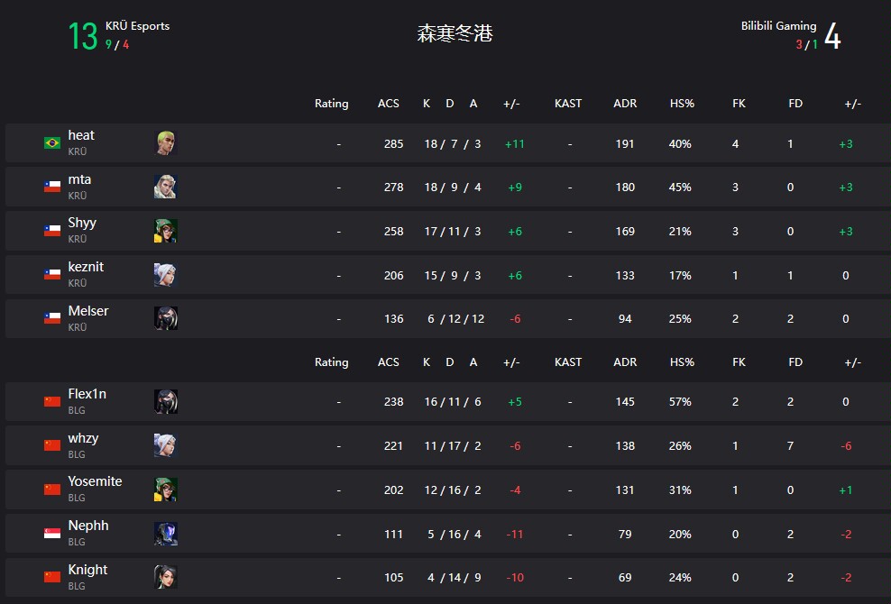Click the Singapore flag next to Nephh
This screenshot has height=604, width=891.
pyautogui.click(x=52, y=533)
